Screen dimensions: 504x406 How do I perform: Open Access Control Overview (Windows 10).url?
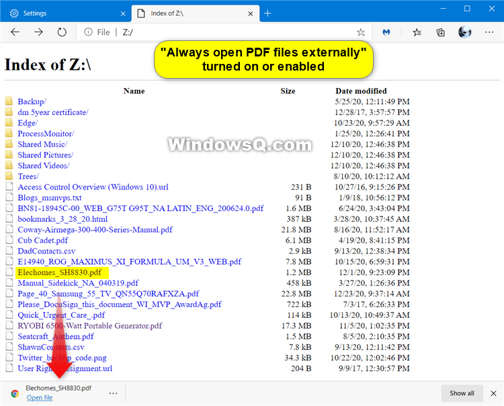pos(93,187)
